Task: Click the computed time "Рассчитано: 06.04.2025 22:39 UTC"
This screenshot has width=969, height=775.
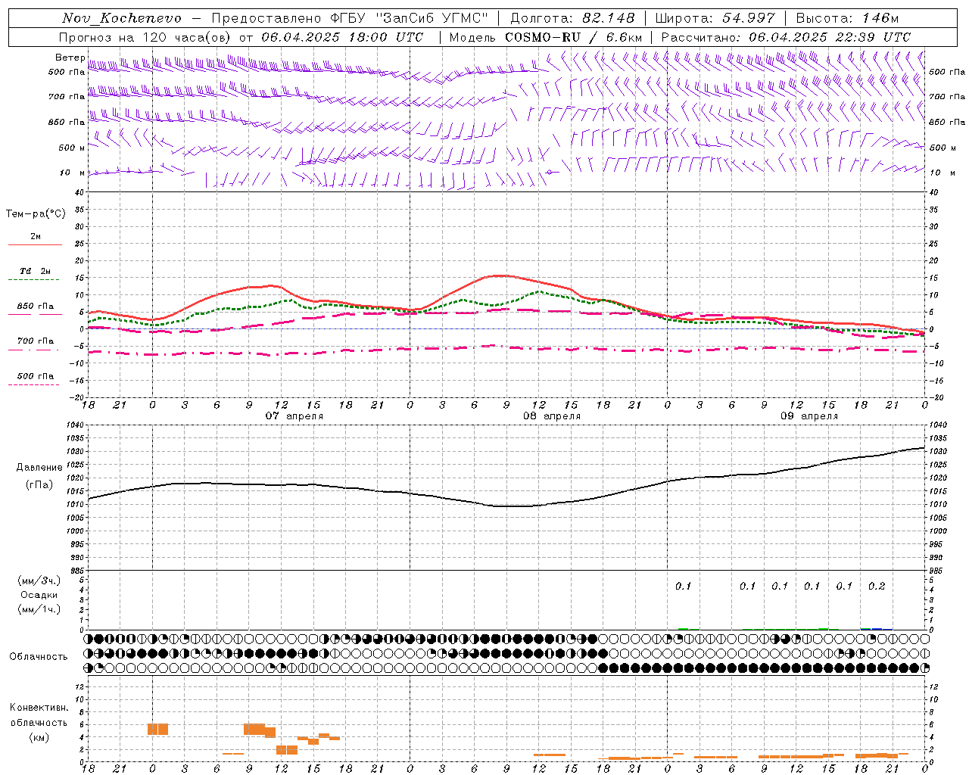Action: pyautogui.click(x=786, y=36)
